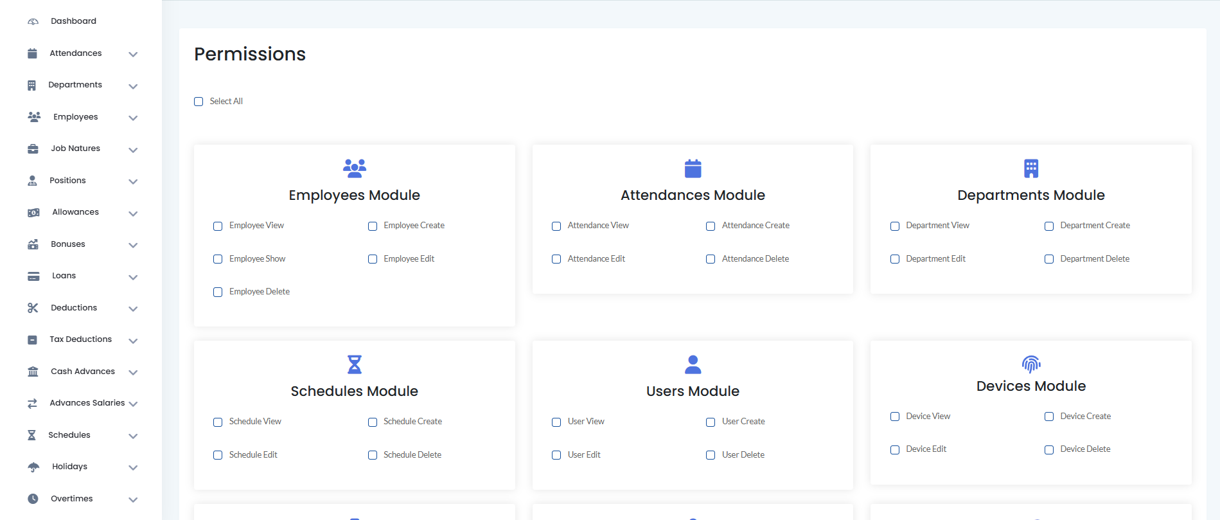Click the Holidays umbrella icon in sidebar

point(33,467)
